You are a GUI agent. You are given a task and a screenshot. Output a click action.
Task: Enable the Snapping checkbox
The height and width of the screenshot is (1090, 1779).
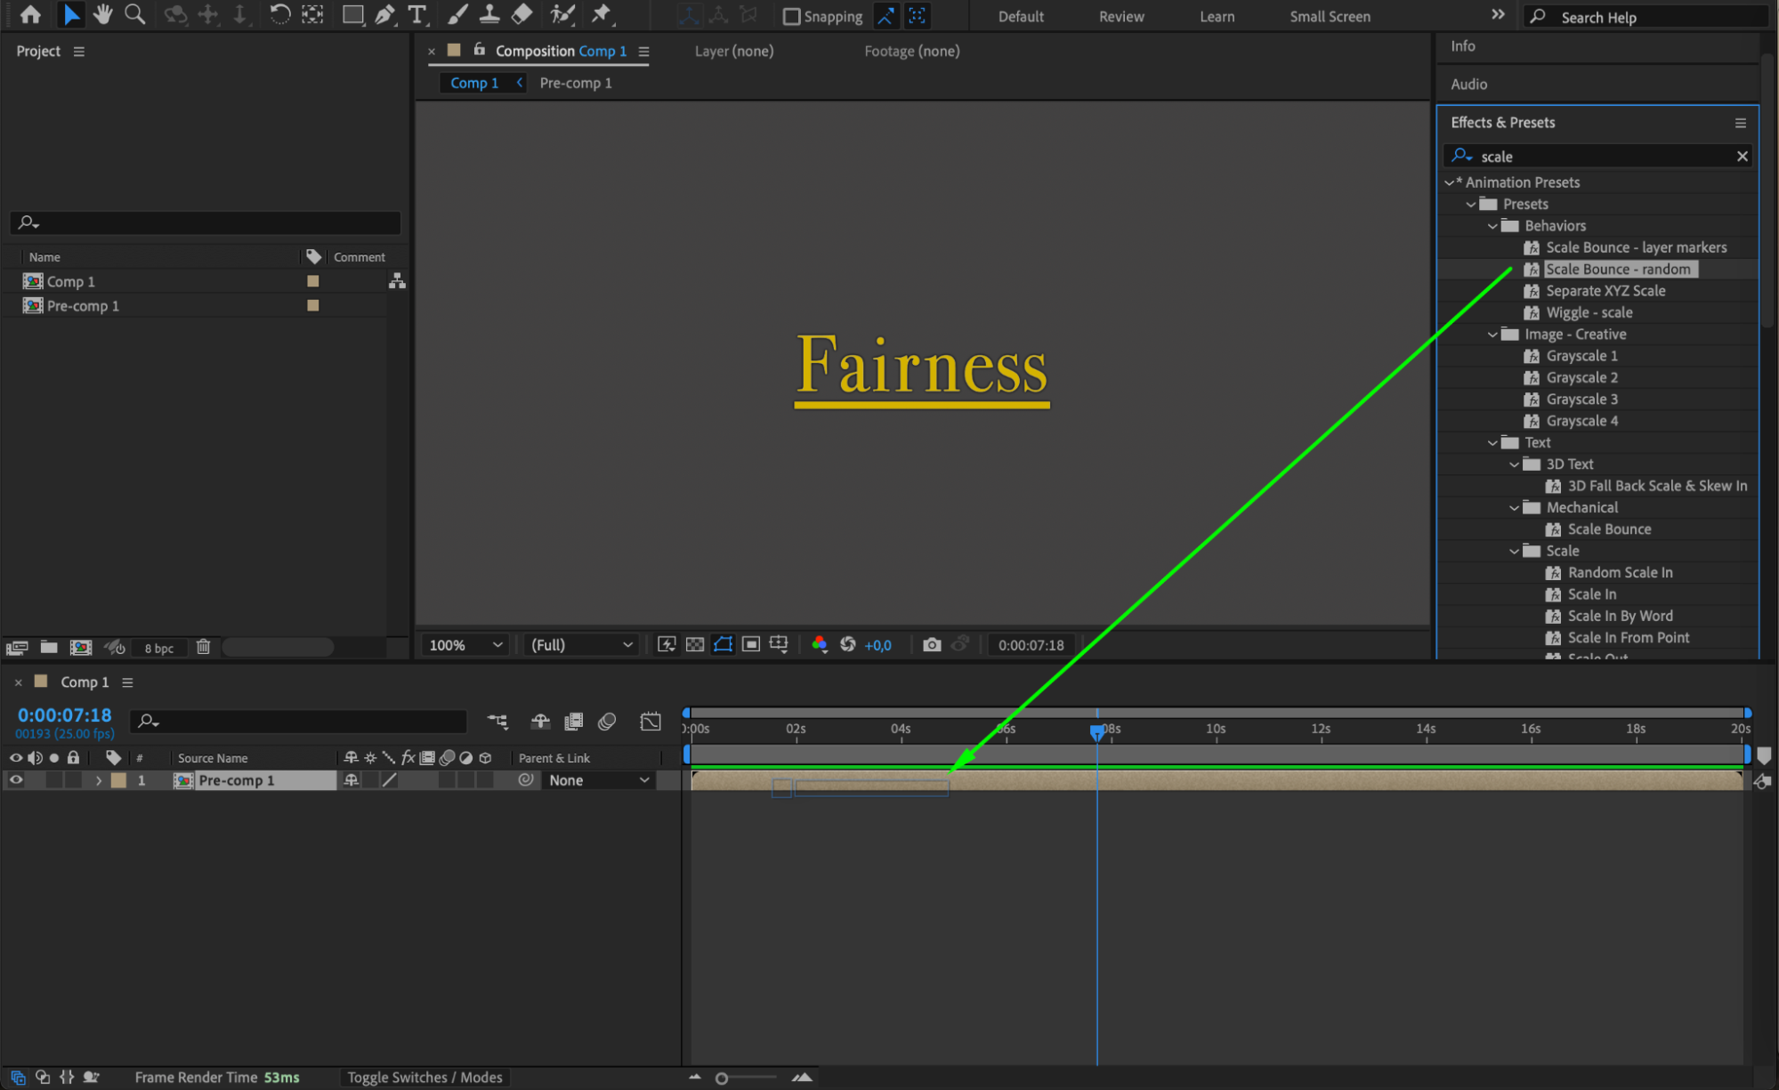pos(791,16)
